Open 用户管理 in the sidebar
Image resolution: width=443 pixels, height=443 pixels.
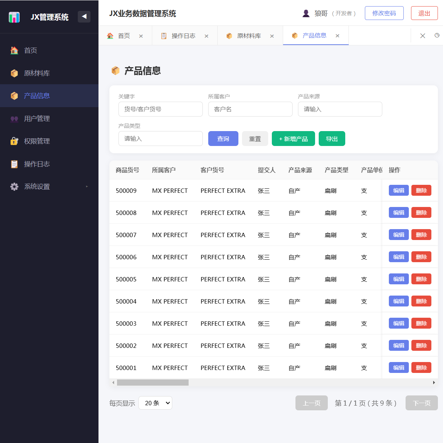49,119
